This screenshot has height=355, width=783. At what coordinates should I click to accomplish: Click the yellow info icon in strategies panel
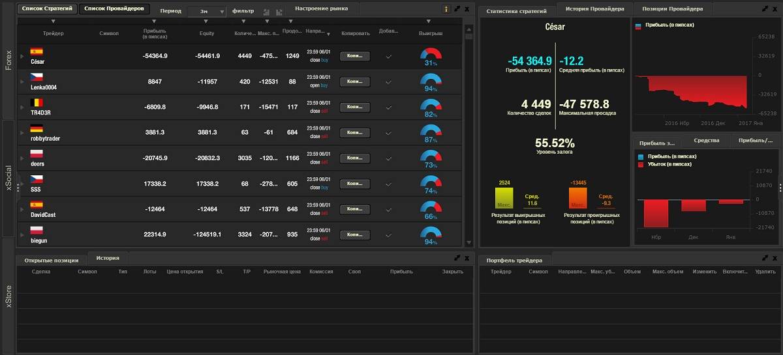(446, 9)
